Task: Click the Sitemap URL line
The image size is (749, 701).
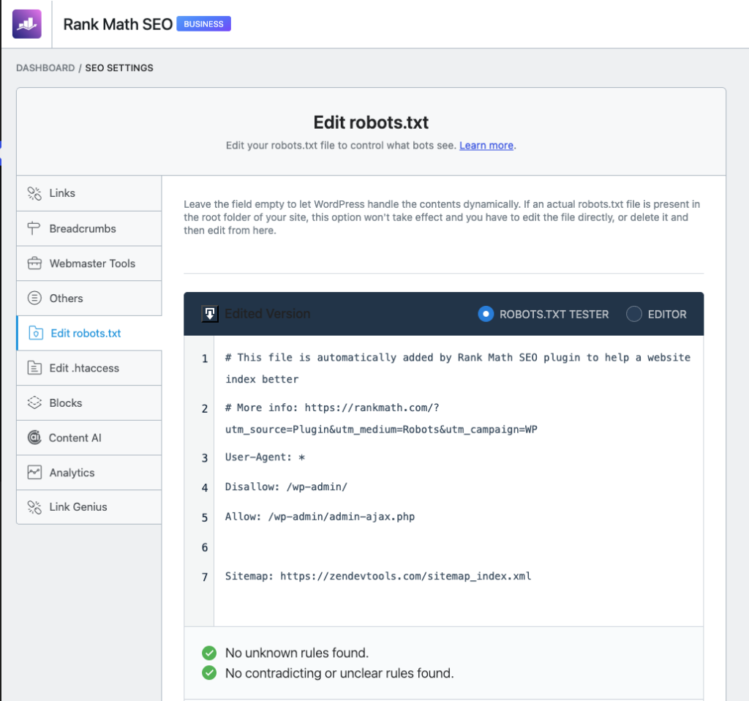Action: pyautogui.click(x=378, y=577)
